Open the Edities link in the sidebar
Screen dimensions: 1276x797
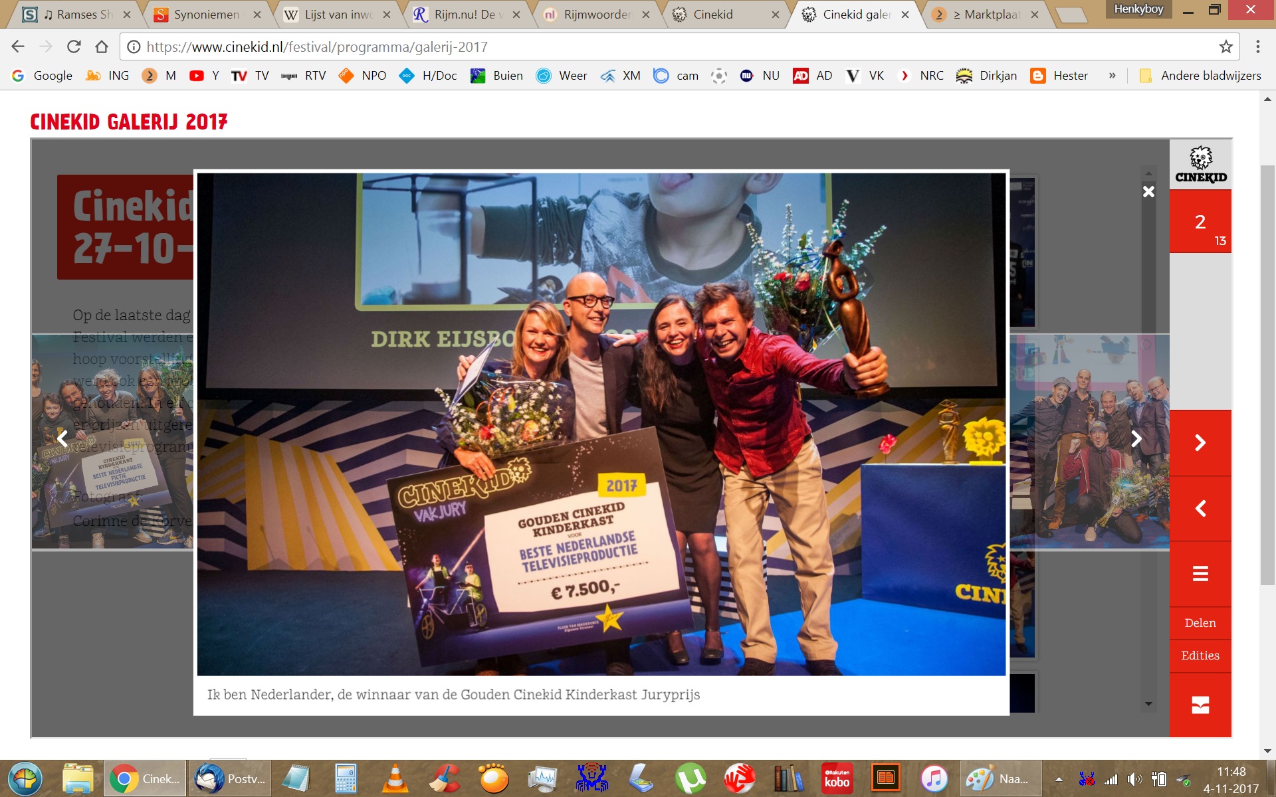[x=1200, y=656]
